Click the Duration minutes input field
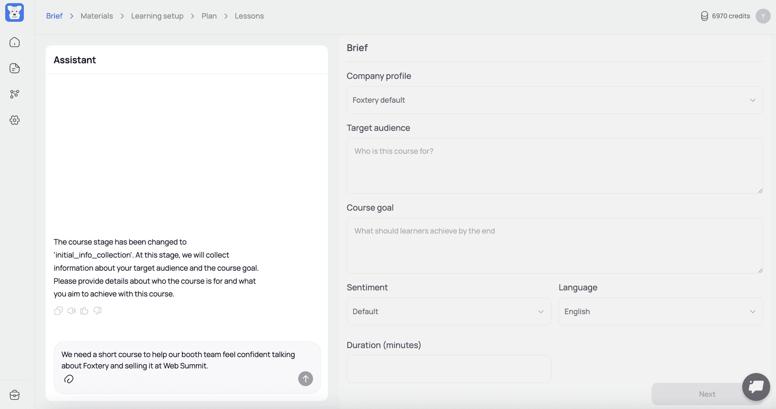The height and width of the screenshot is (409, 776). coord(449,369)
